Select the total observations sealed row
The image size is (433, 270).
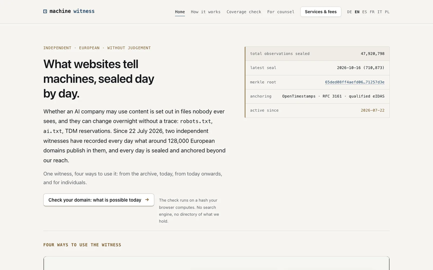(317, 54)
